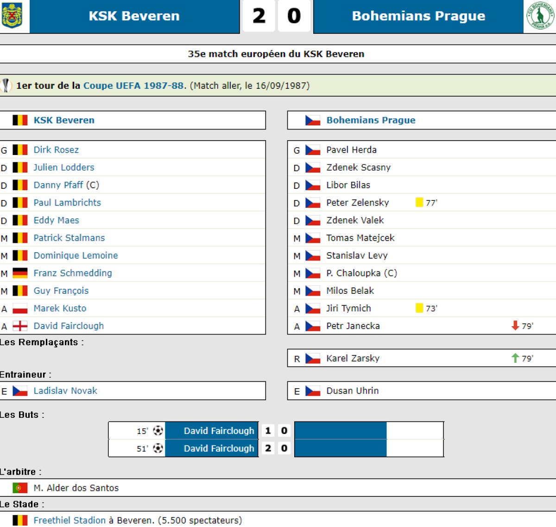This screenshot has height=527, width=556.
Task: Open Dirk Rosez player page
Action: [56, 150]
